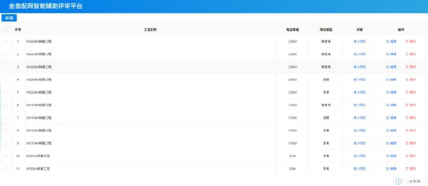The image size is (428, 186).
Task: Click the edit icon for row 5
Action: point(388,93)
